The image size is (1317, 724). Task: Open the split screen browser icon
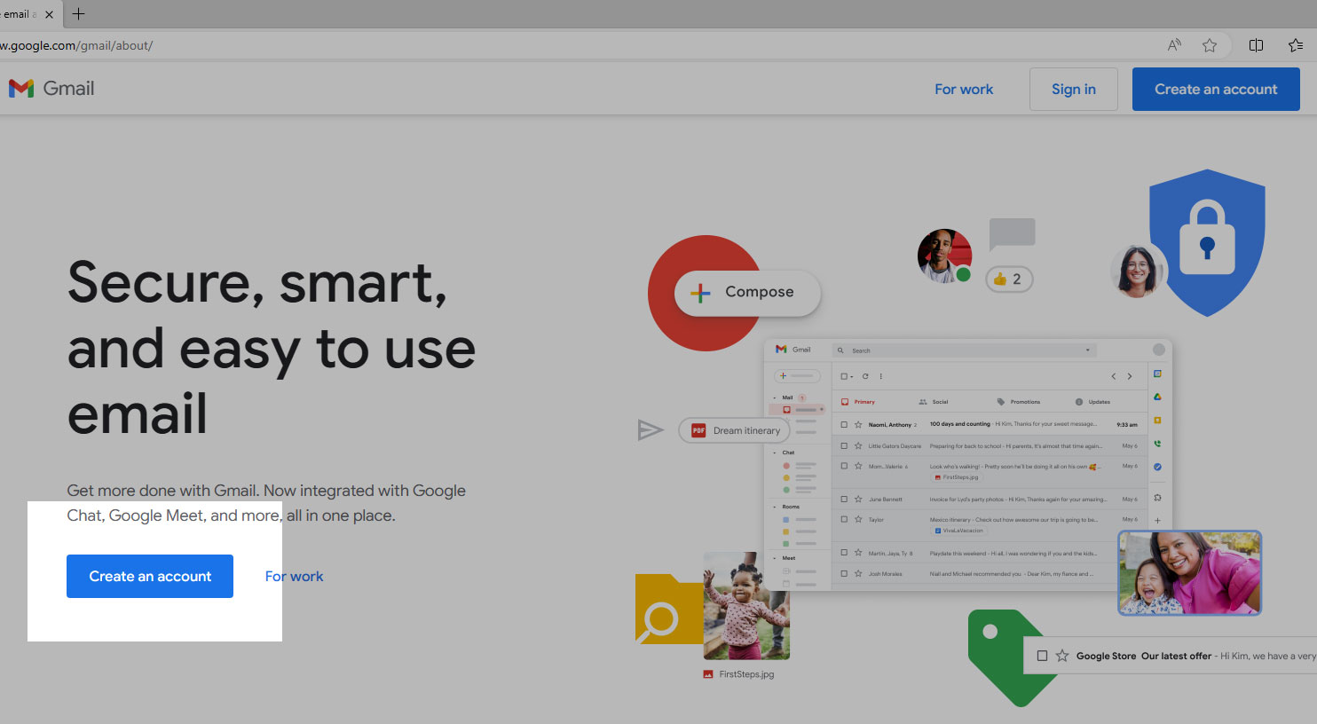pos(1256,45)
